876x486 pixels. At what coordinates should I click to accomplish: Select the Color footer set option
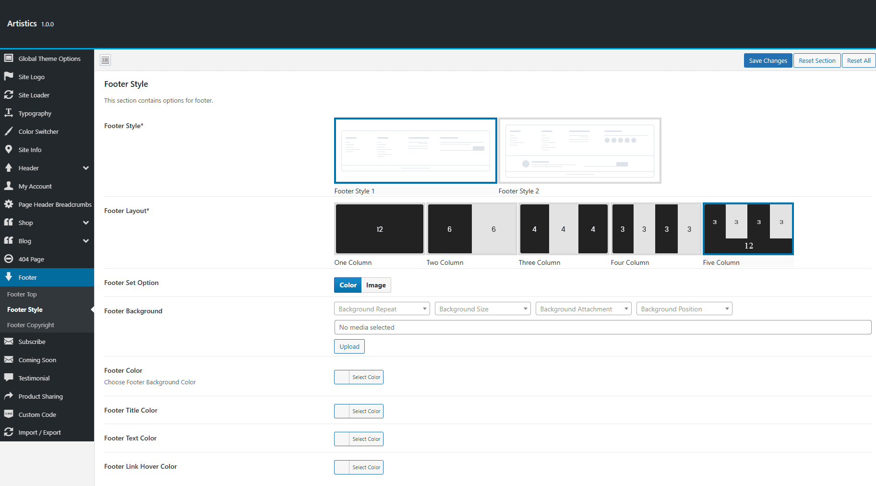click(x=348, y=285)
